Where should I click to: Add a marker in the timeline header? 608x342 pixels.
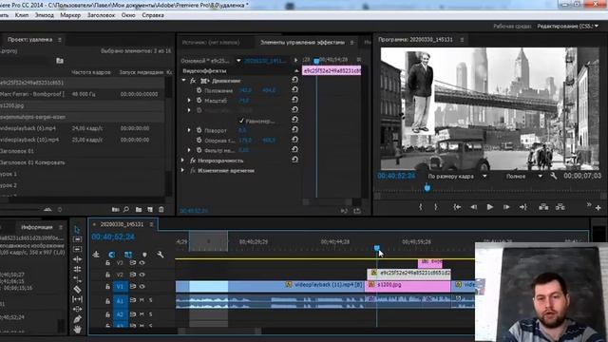pos(144,255)
